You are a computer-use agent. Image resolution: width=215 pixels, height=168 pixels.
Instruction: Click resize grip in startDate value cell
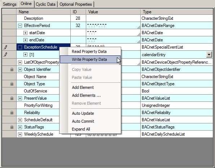(139, 35)
